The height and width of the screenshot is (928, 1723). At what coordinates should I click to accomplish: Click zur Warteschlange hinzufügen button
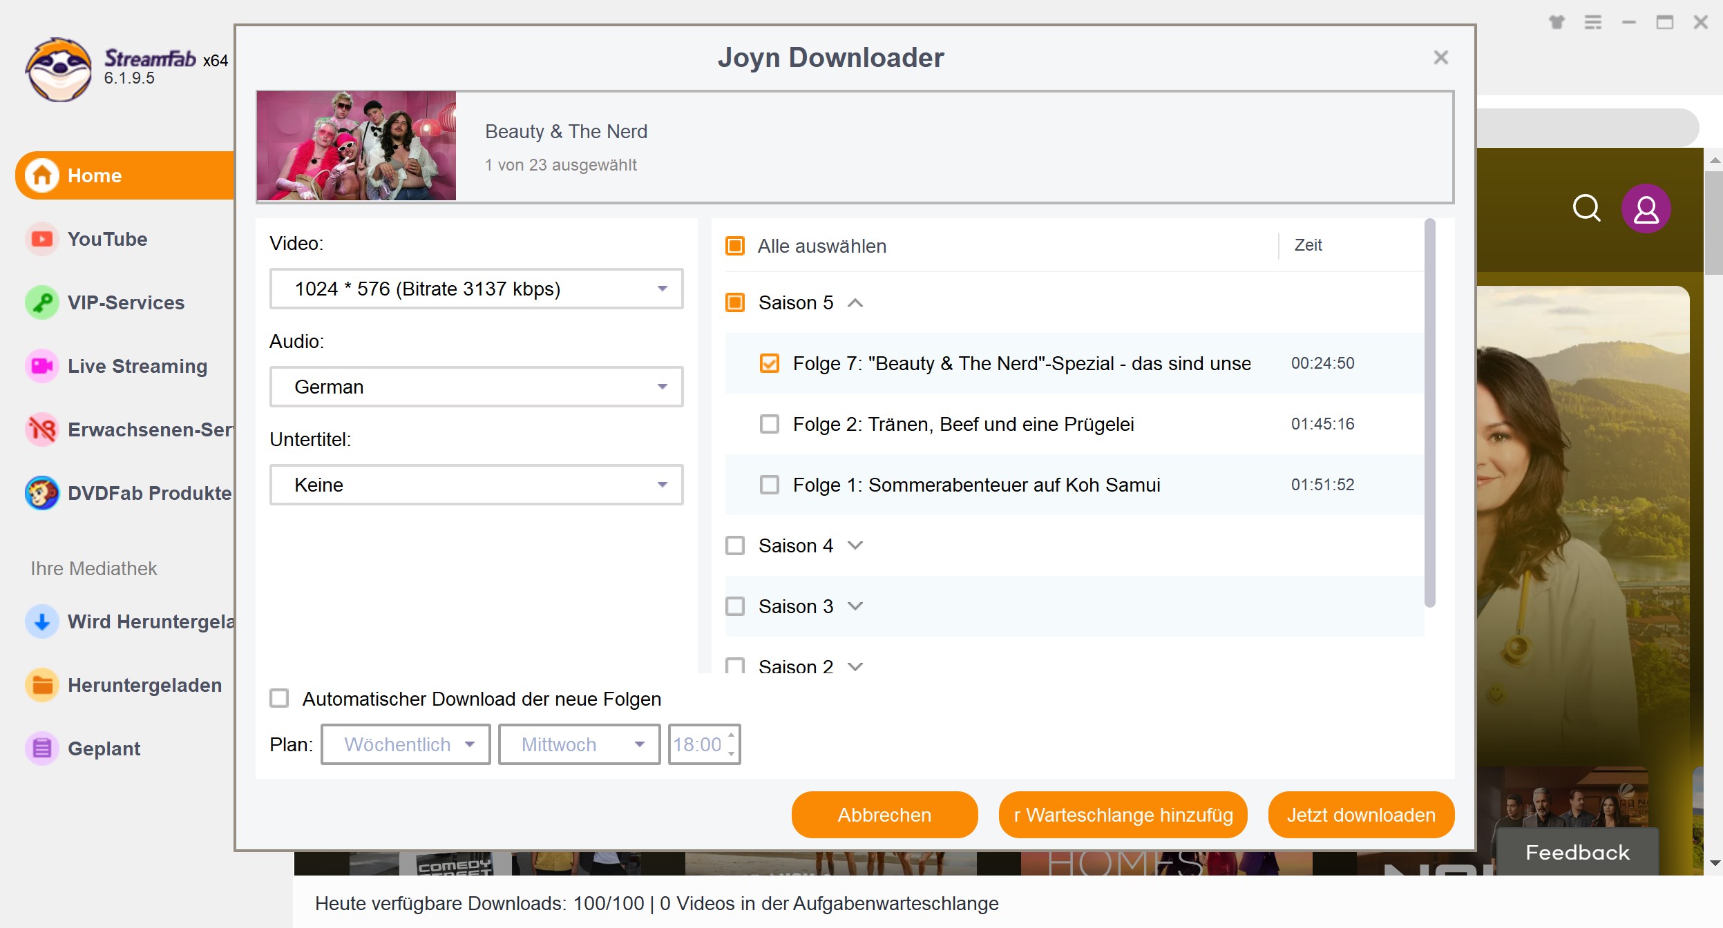[x=1123, y=815]
